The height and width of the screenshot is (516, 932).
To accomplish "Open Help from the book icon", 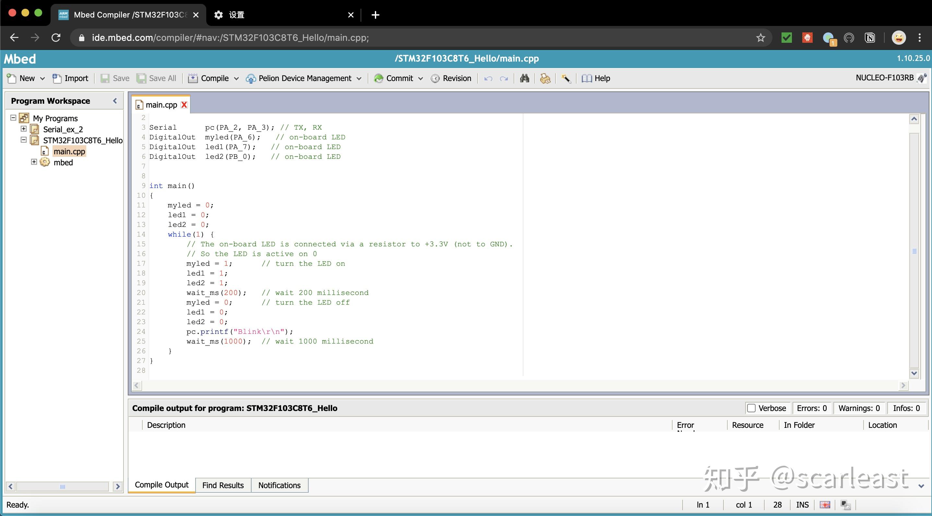I will pos(587,78).
